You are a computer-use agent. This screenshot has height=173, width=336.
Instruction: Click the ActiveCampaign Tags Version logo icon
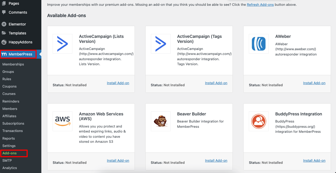pos(161,44)
